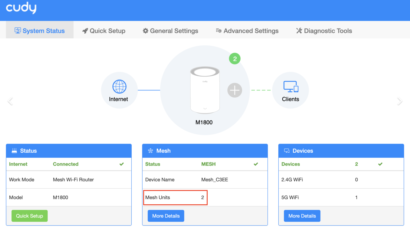Switch to the Quick Setup tab
The image size is (410, 230).
(104, 31)
